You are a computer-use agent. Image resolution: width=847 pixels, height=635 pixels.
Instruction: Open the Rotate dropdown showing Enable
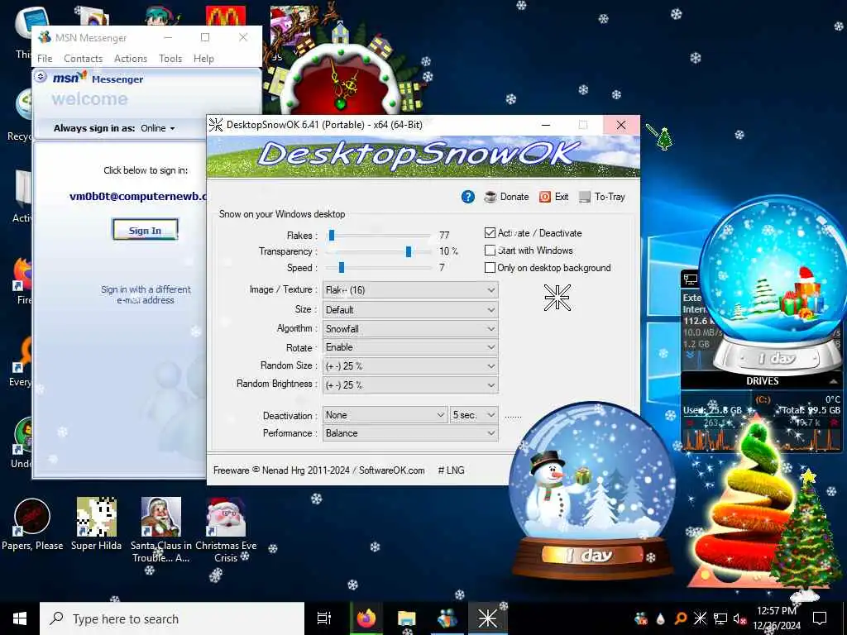410,347
